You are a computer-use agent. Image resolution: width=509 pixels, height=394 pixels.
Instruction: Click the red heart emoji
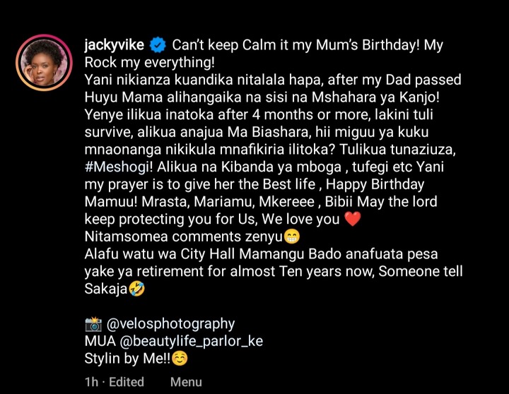353,219
